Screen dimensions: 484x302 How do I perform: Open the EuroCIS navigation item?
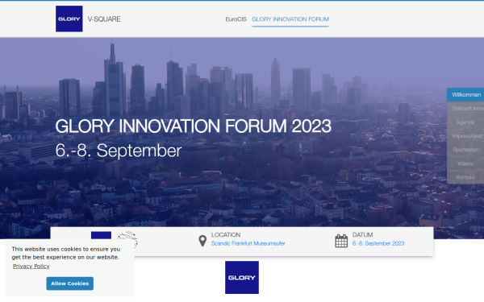pos(236,19)
